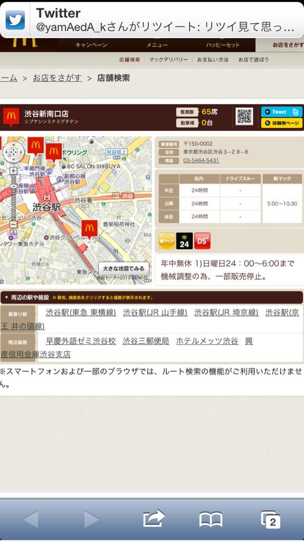Screen dimensions: 304x541
Task: Collapse the 周辺の駅や施設 section
Action: [151, 297]
